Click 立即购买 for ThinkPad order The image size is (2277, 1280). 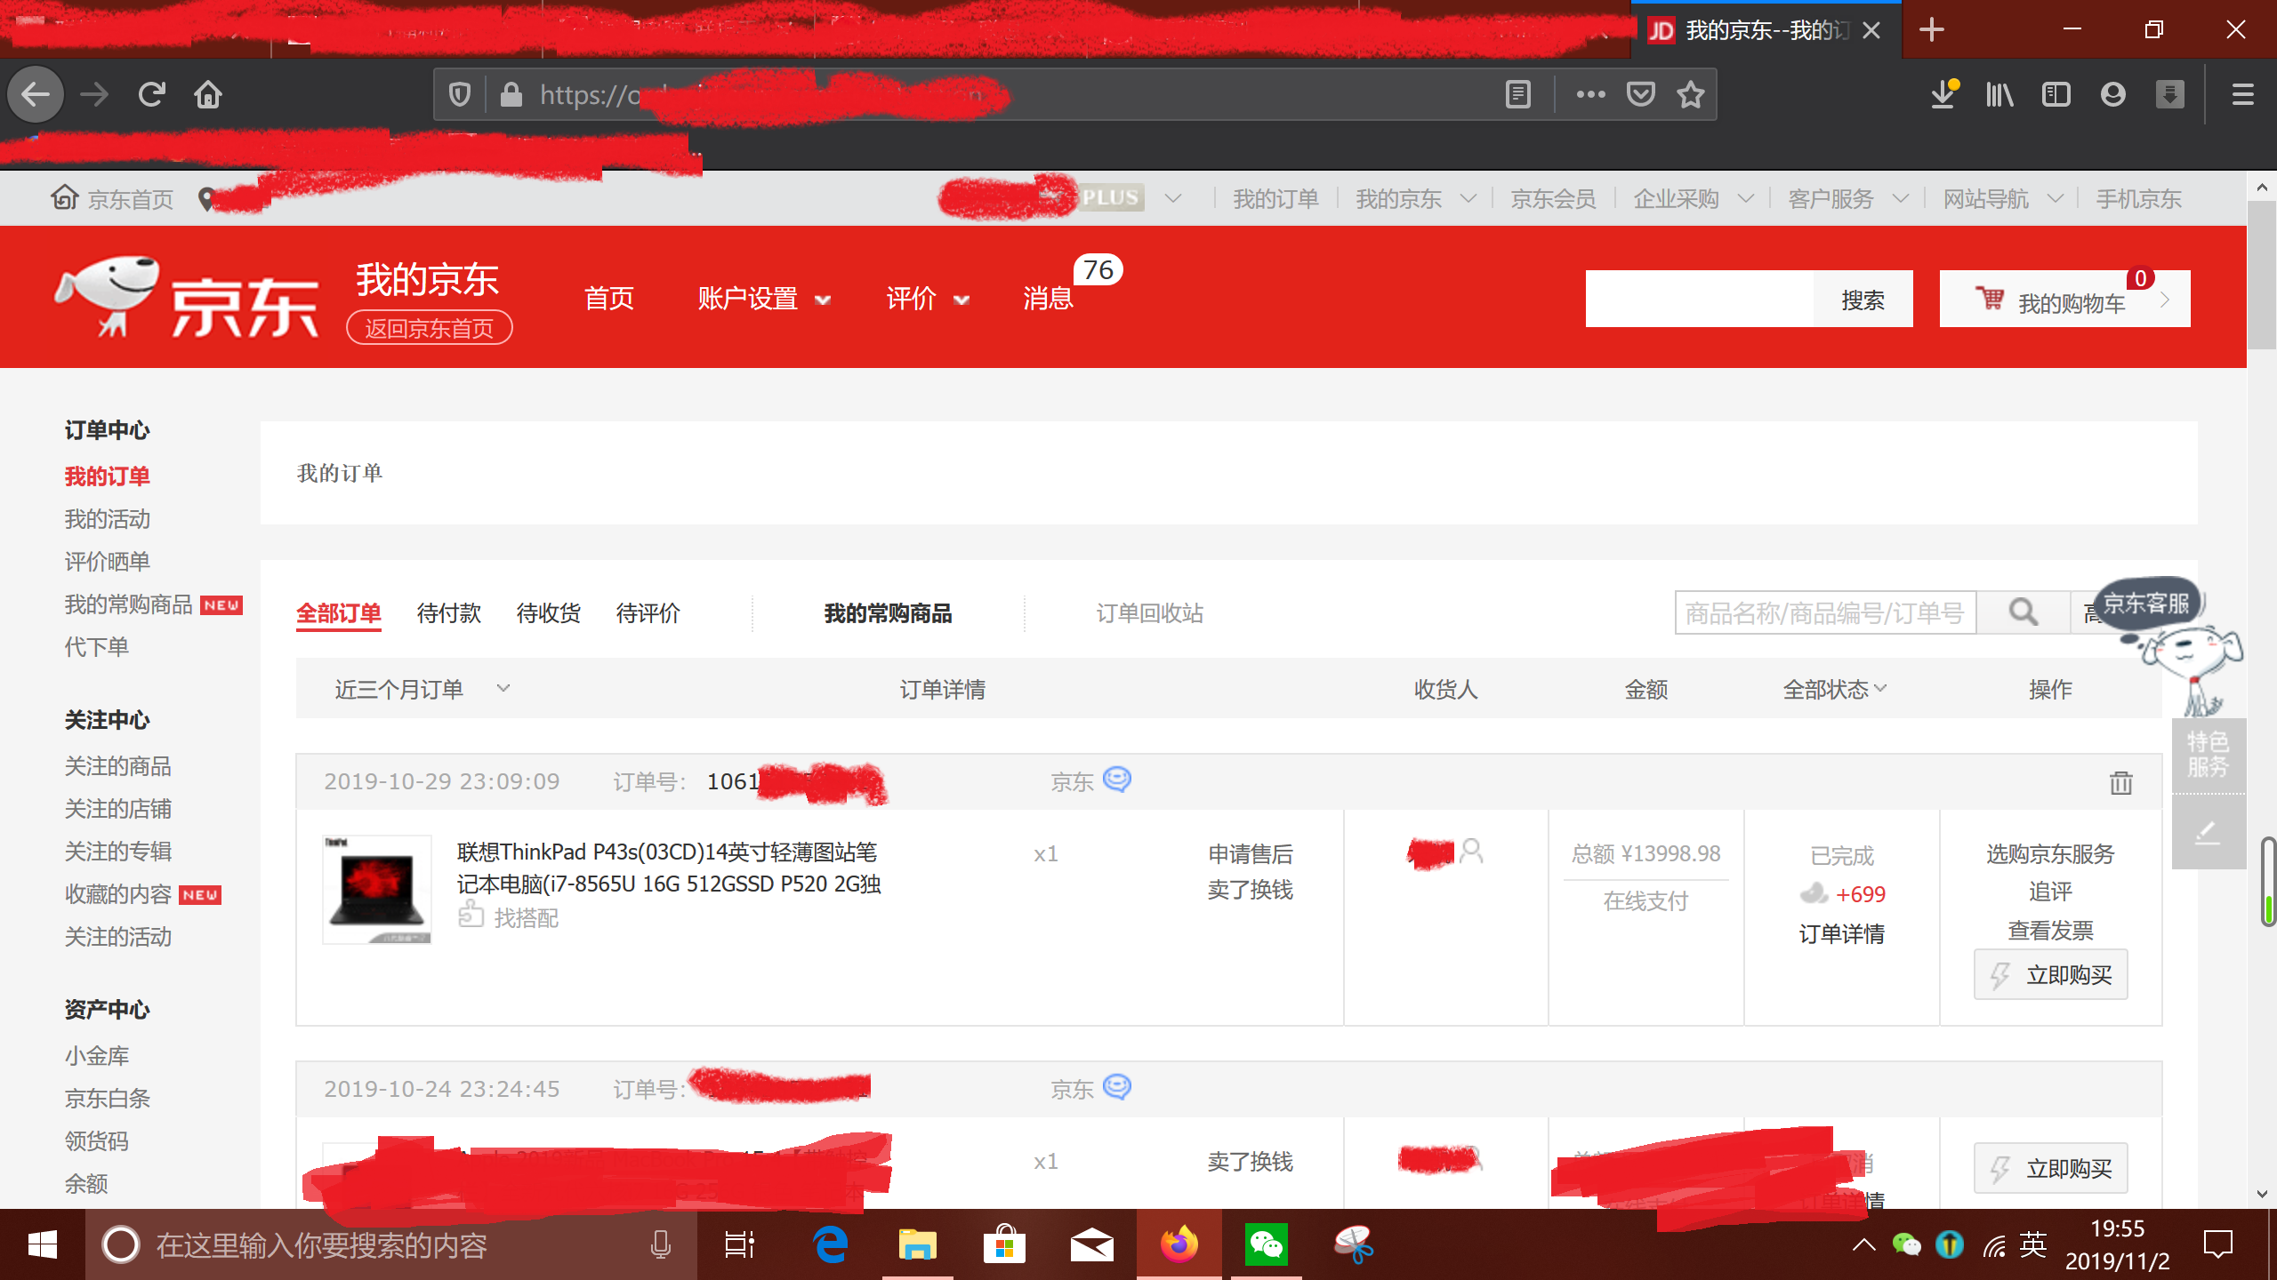(x=2051, y=975)
